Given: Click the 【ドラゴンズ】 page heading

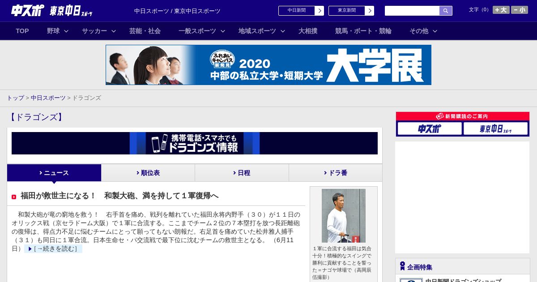Looking at the screenshot, I should click(x=36, y=117).
